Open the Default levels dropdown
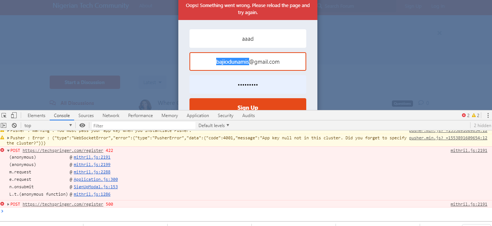Viewport: 492px width, 226px height. point(214,126)
